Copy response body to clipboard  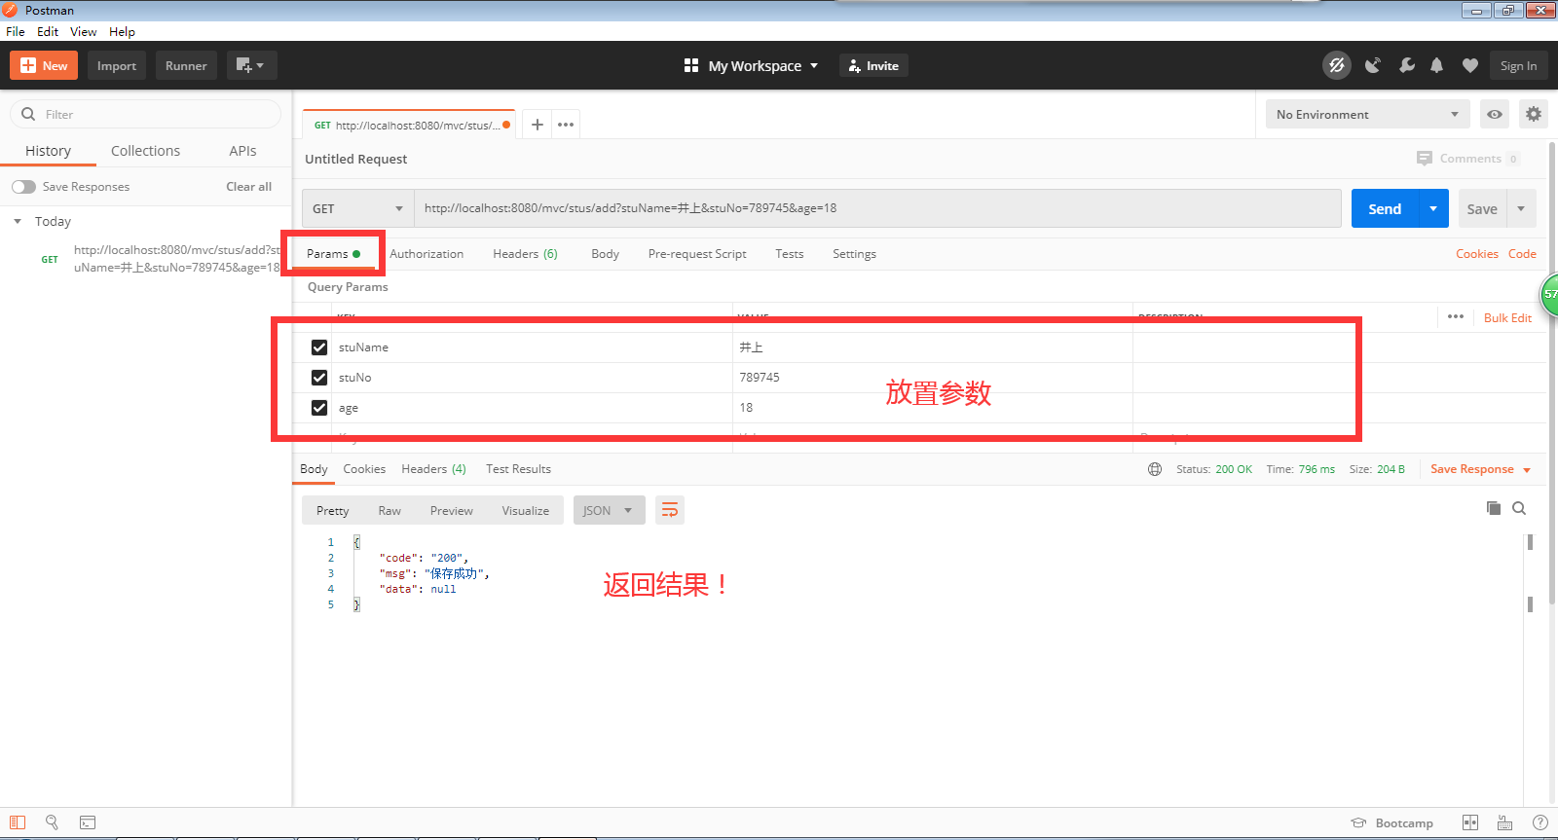pyautogui.click(x=1494, y=508)
